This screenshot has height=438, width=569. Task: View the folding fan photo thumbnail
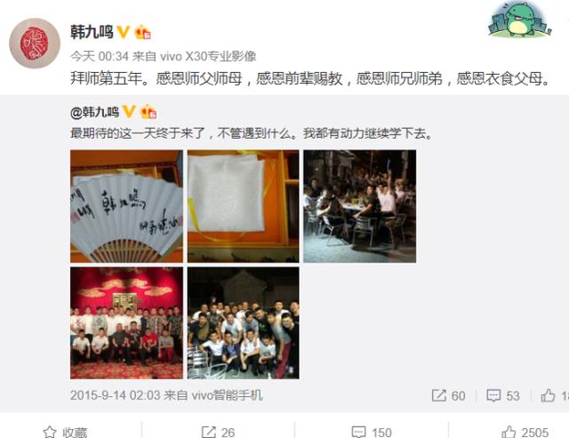tap(126, 207)
